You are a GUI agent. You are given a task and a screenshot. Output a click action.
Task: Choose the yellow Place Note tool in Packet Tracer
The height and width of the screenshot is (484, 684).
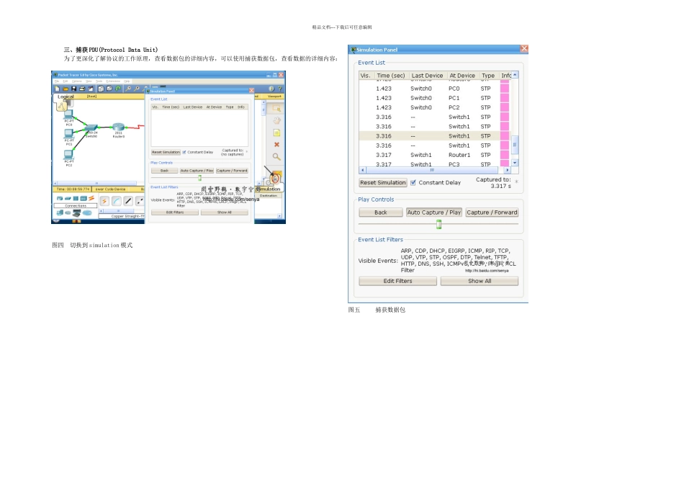[276, 133]
